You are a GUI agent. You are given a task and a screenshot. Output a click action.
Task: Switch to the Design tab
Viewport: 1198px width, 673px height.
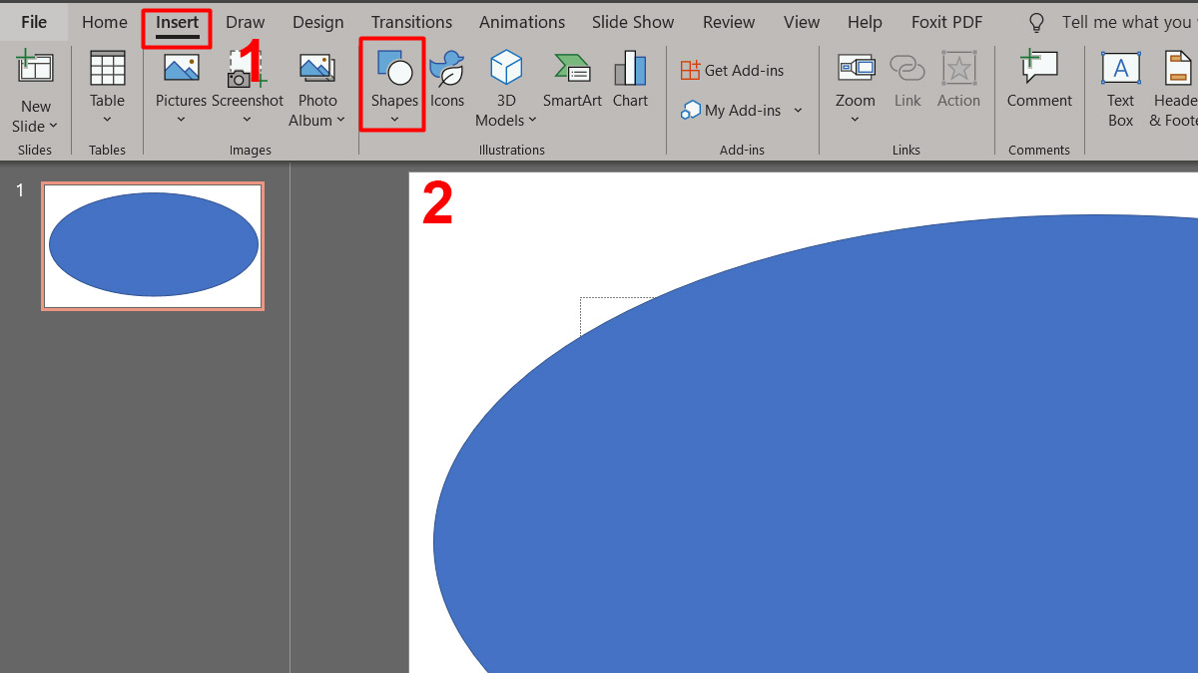coord(317,21)
